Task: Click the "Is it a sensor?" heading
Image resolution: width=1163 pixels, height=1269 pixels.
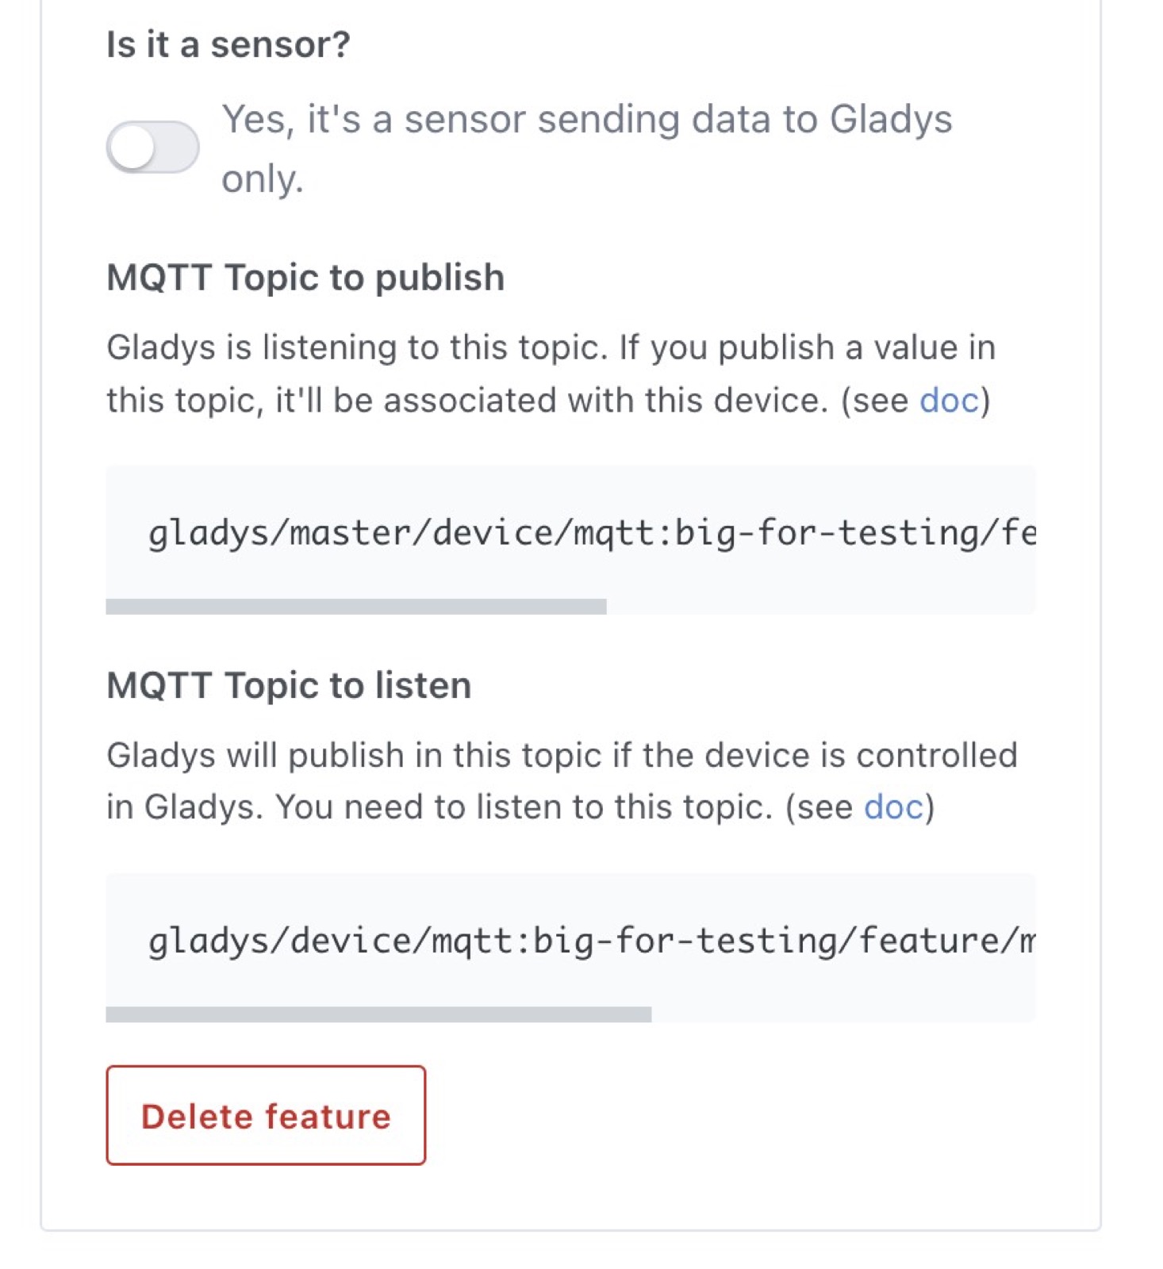Action: [x=228, y=44]
